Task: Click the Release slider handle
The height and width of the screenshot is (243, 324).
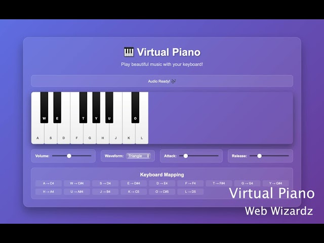Action: click(x=259, y=156)
